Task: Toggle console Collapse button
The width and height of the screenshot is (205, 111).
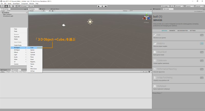Action: 8,72
